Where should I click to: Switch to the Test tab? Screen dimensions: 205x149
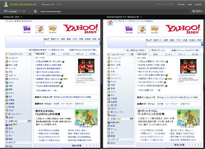59,5
